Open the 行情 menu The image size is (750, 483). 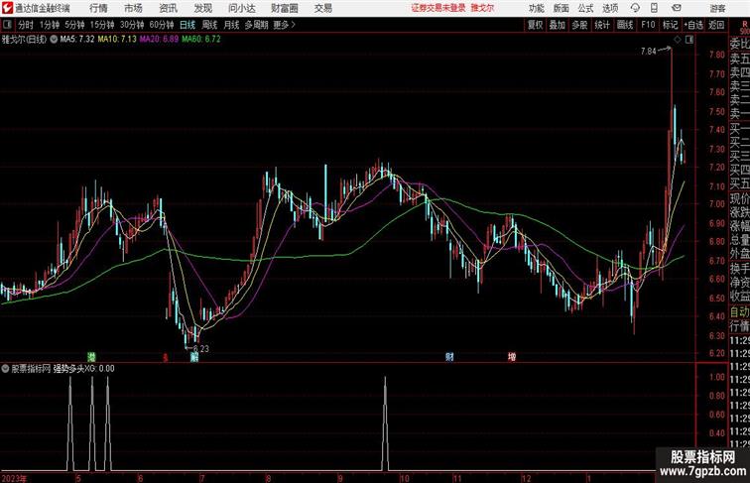pos(98,8)
